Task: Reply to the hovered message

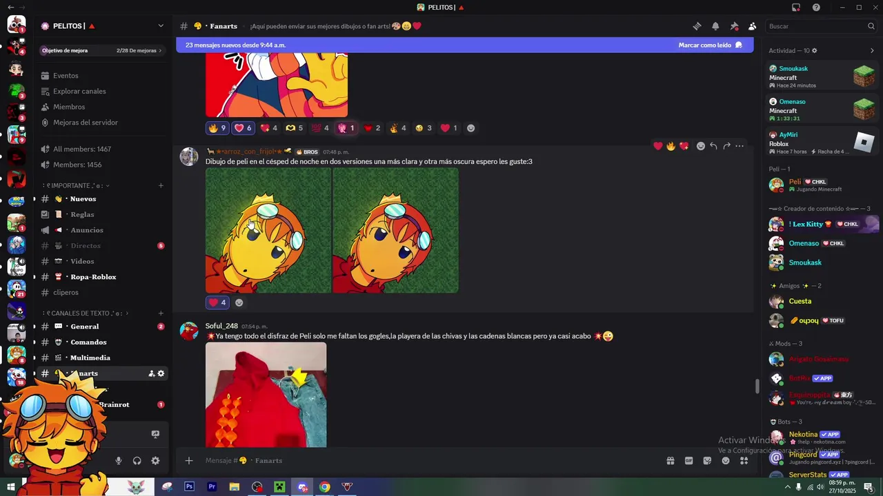Action: tap(713, 146)
